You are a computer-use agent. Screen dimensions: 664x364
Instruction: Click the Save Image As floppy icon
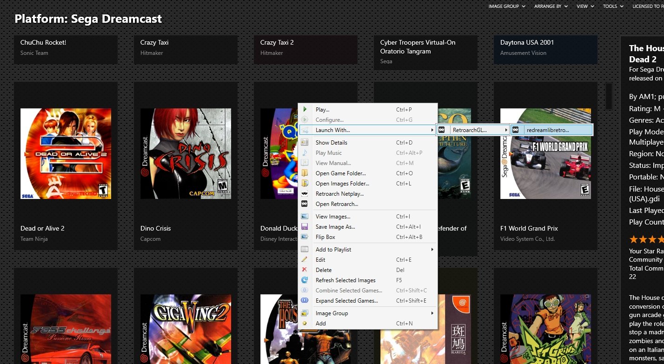305,226
